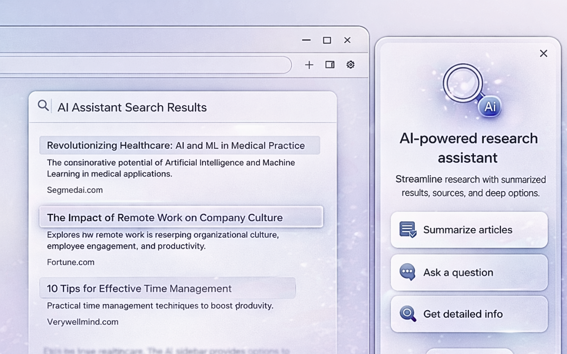Choose the Get detailed info button
The width and height of the screenshot is (567, 354).
point(469,314)
